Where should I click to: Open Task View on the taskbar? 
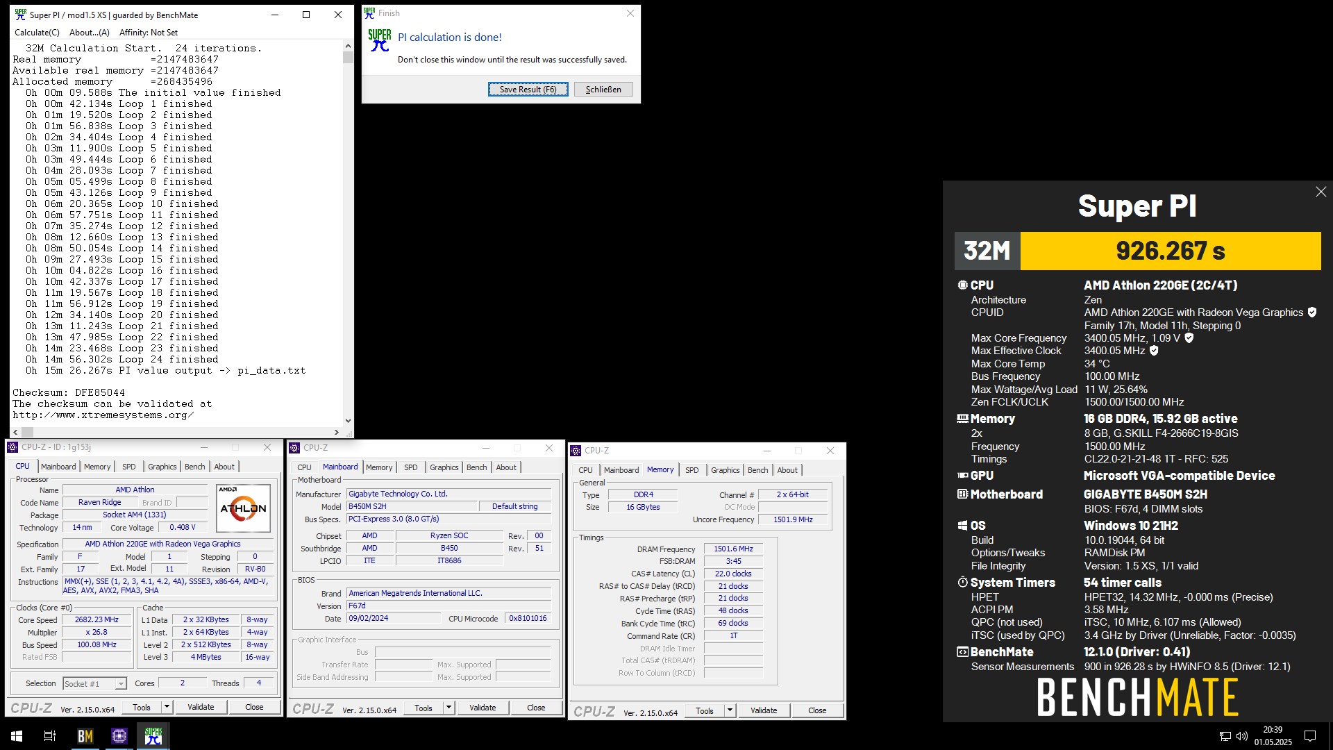[50, 736]
